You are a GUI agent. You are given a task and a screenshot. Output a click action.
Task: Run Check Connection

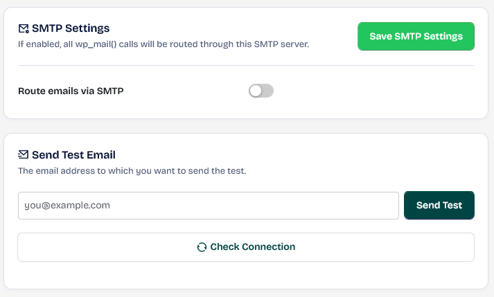click(246, 247)
